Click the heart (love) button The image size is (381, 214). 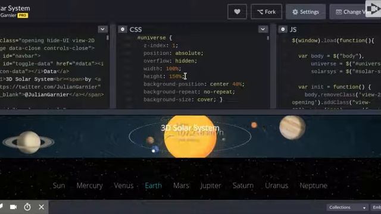pos(237,12)
